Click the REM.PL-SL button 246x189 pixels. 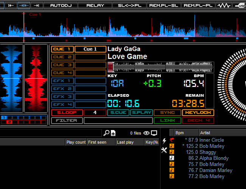[163, 6]
